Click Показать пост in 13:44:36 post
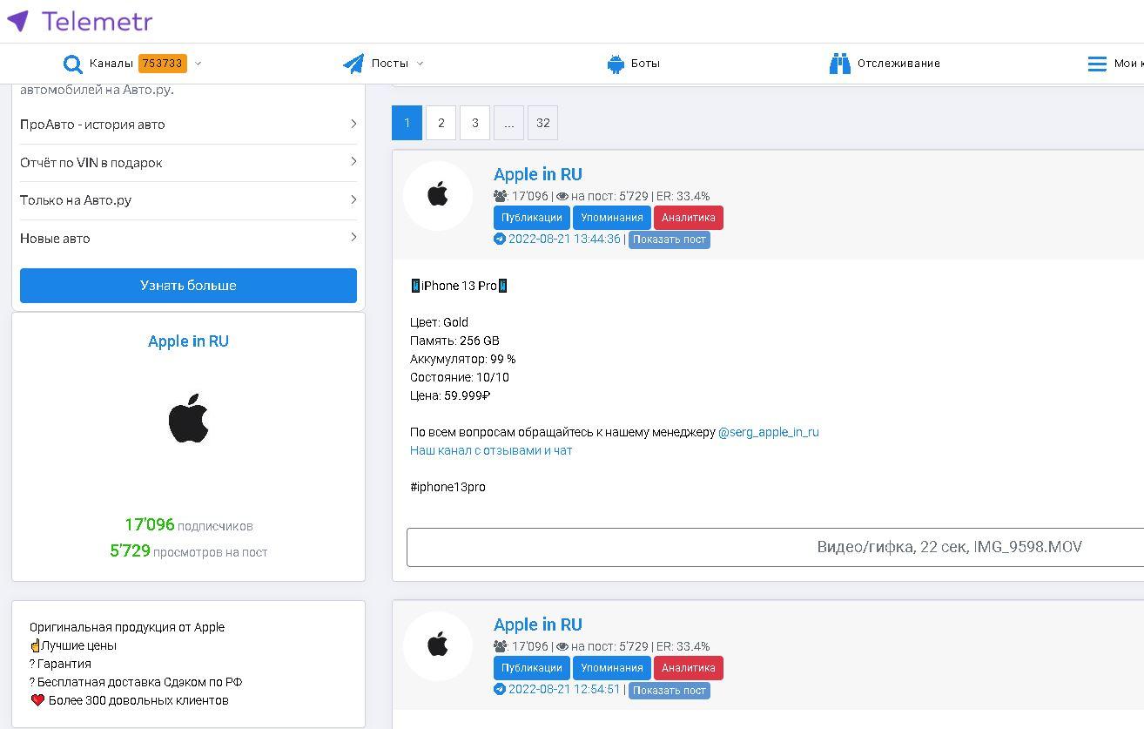This screenshot has width=1144, height=729. [670, 240]
